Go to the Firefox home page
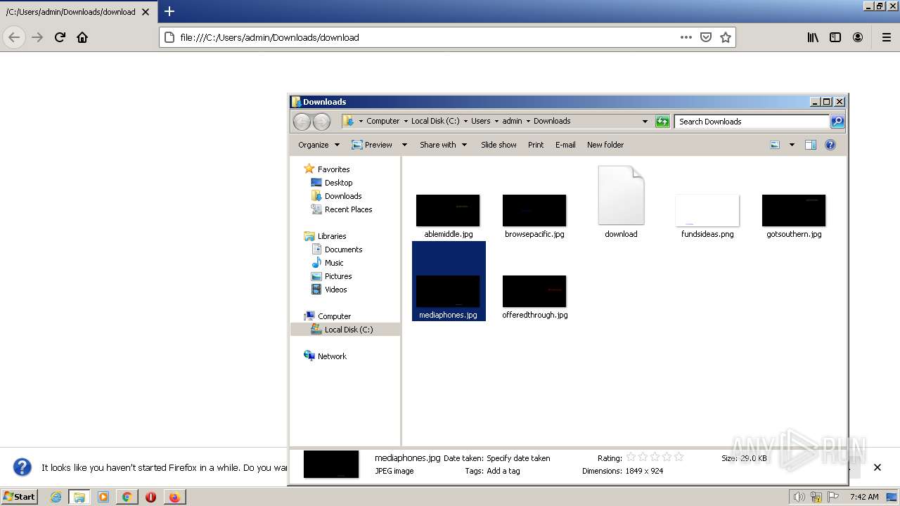Viewport: 900px width, 506px height. pyautogui.click(x=82, y=37)
